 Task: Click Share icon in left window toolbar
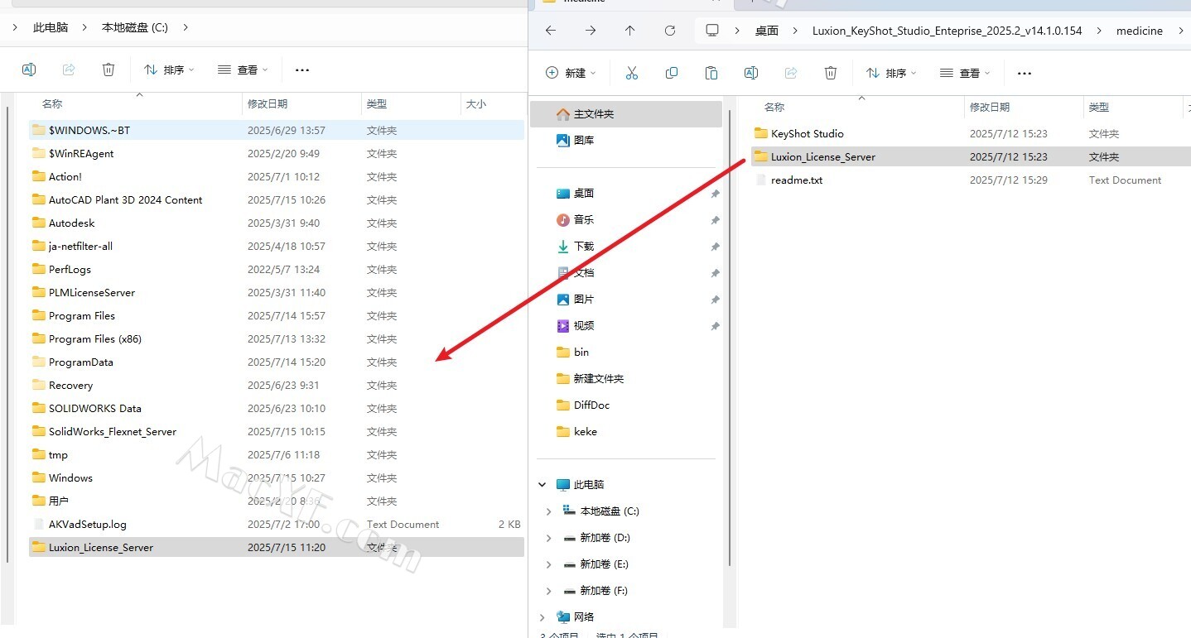point(69,70)
